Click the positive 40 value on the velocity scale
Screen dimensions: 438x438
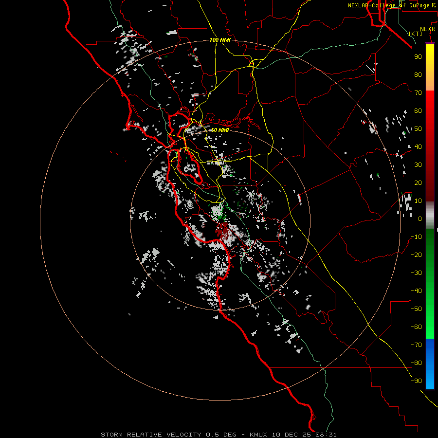pos(418,147)
